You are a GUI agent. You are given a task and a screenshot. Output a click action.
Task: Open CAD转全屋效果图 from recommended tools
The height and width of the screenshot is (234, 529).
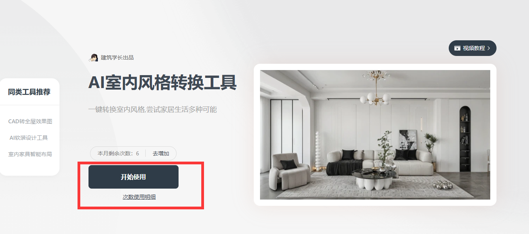pos(30,121)
